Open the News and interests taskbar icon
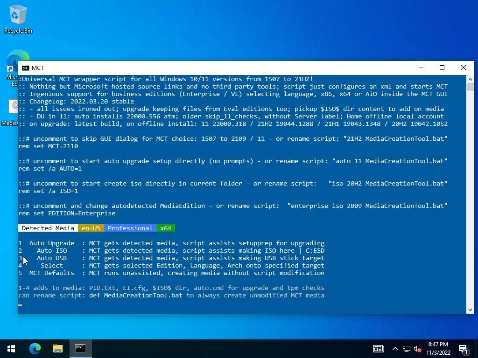Screen dimensions: 478x358 [x=378, y=349]
